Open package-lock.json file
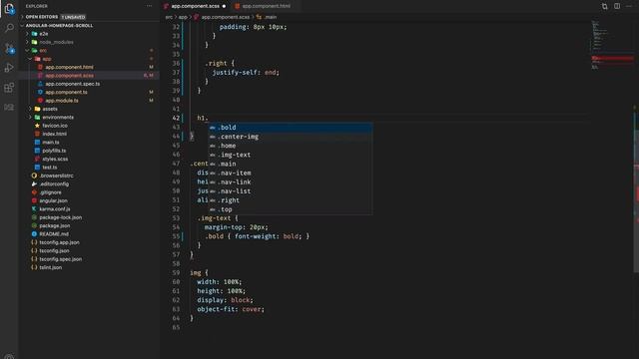639x359 pixels. (60, 217)
